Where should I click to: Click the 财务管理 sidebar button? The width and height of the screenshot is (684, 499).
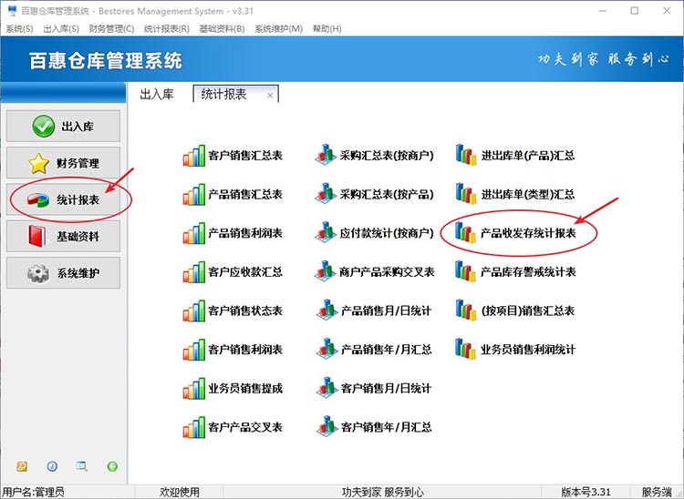[63, 163]
